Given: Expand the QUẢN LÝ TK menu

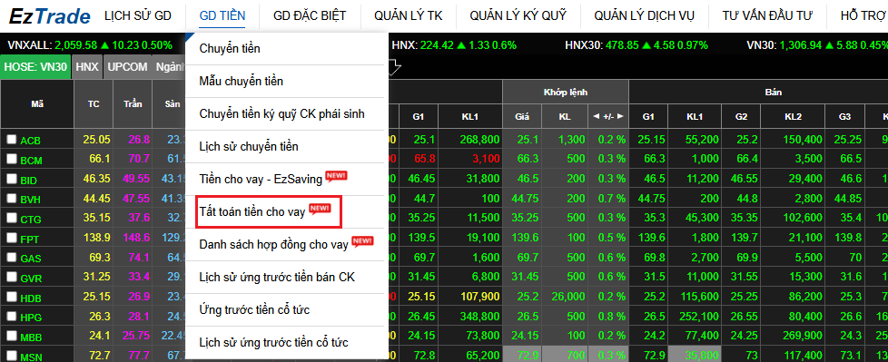Looking at the screenshot, I should 408,15.
